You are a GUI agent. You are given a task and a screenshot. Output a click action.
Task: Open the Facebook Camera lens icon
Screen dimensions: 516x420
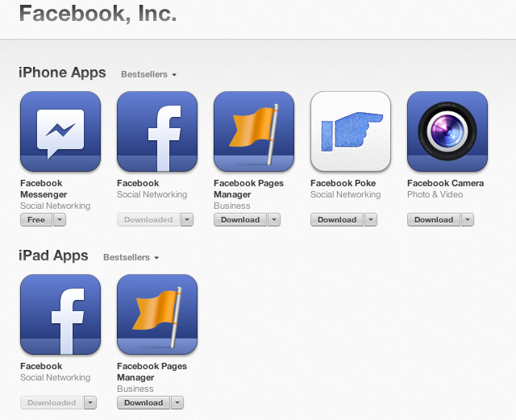point(447,131)
